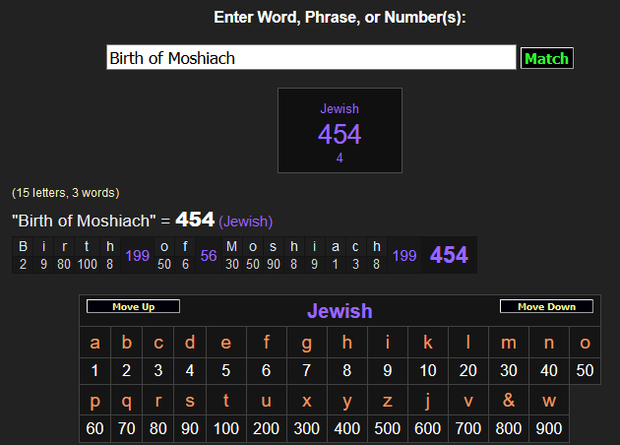Click letter b in Jewish cipher table
The height and width of the screenshot is (445, 620).
coord(127,343)
